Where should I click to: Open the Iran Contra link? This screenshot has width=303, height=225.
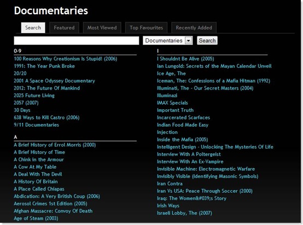(170, 183)
